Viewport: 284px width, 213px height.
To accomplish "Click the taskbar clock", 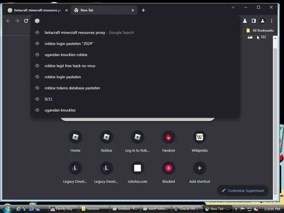I will (272, 209).
